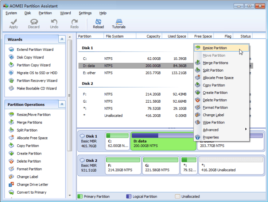Click sidebar Delete Partition icon
268x202 pixels.
(x=11, y=161)
